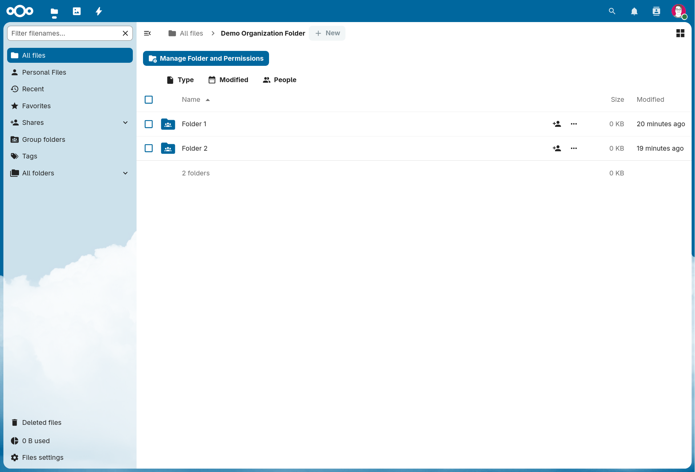Open actions menu for Folder 2
This screenshot has width=695, height=472.
tap(574, 148)
